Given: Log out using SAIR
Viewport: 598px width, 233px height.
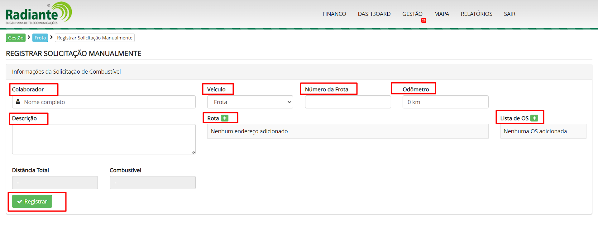Looking at the screenshot, I should coord(509,14).
